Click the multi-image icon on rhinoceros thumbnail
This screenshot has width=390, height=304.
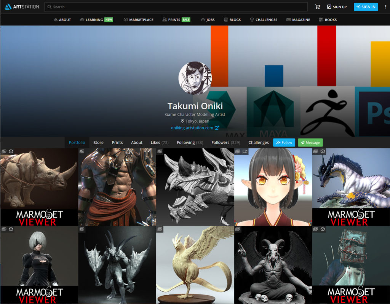click(x=4, y=151)
